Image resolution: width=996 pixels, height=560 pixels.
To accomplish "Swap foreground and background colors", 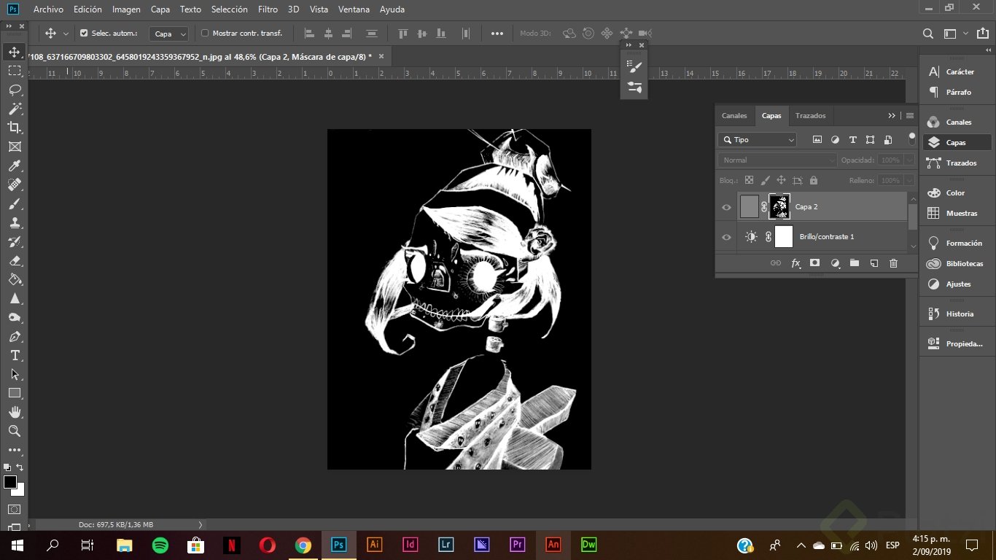I will coord(20,467).
